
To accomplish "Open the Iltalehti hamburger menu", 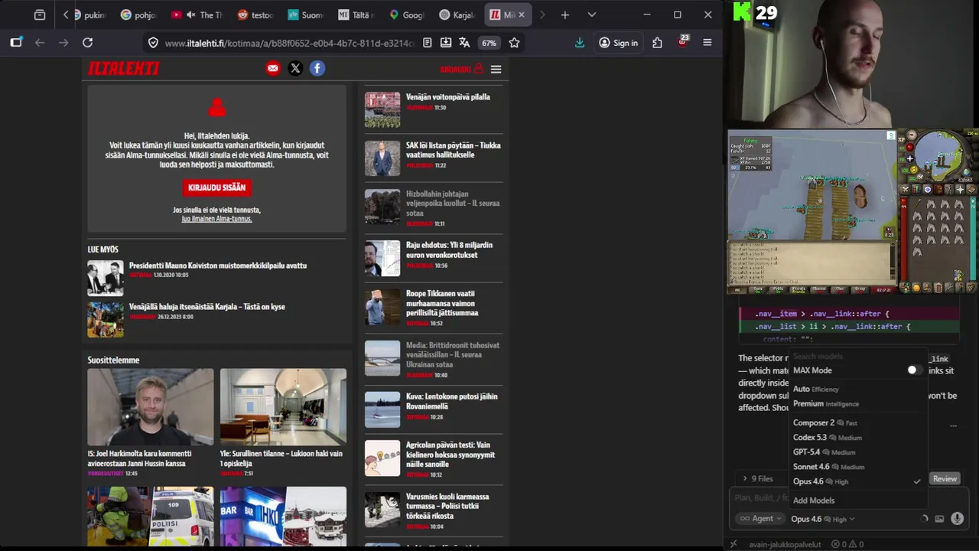I will click(496, 69).
